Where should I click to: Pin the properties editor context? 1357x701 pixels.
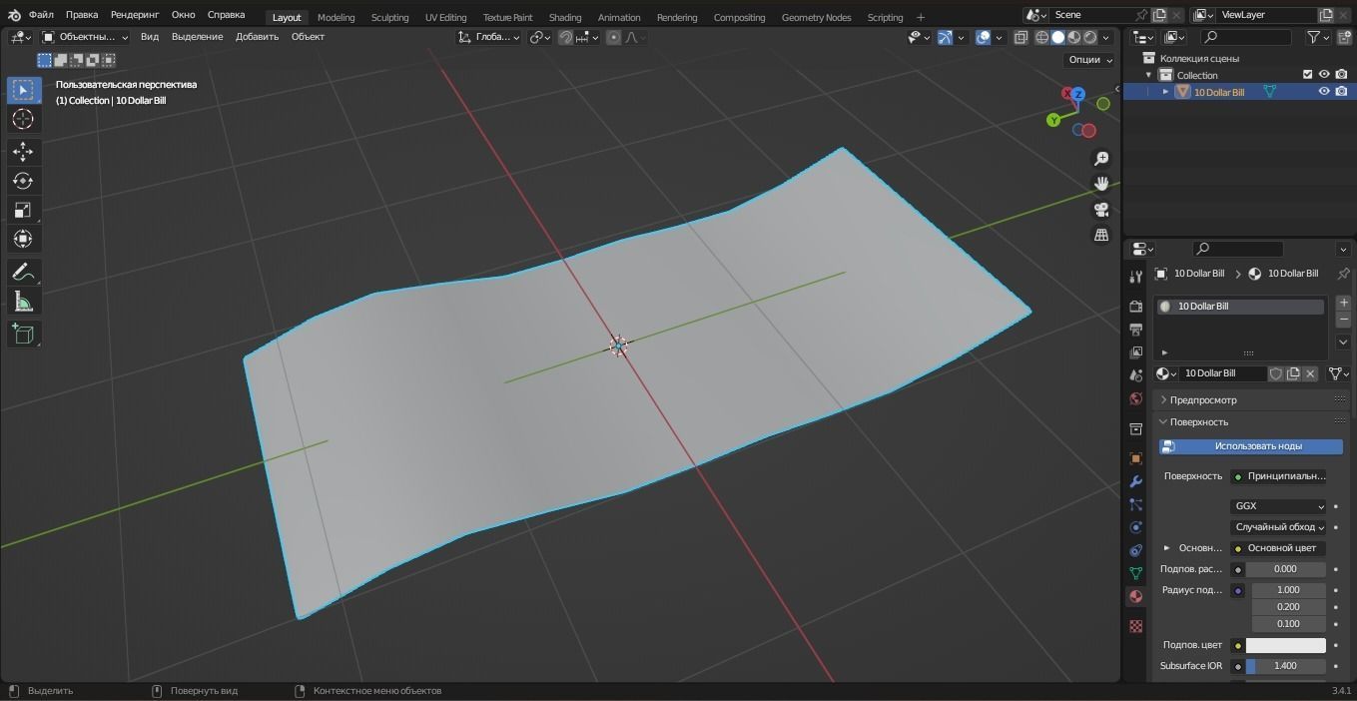1343,274
